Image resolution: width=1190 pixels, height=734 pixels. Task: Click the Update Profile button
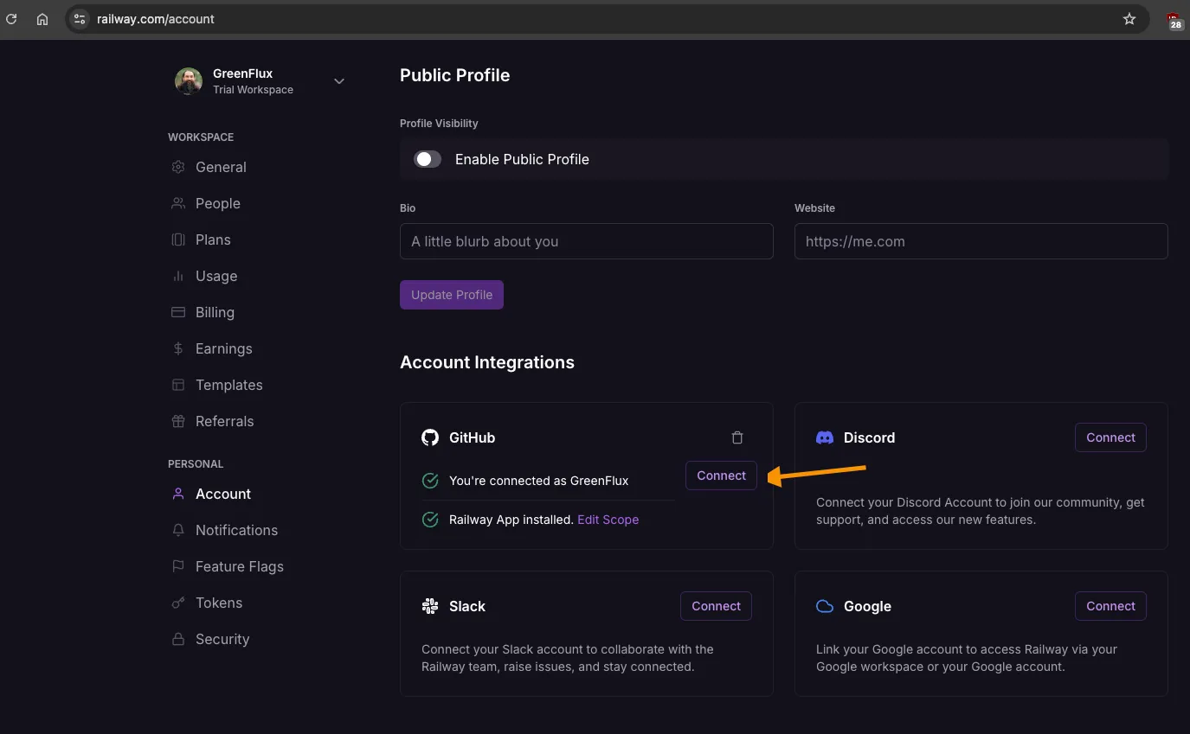451,295
